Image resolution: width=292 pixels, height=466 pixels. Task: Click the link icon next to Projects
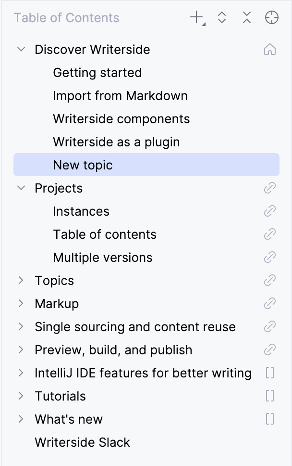click(269, 188)
